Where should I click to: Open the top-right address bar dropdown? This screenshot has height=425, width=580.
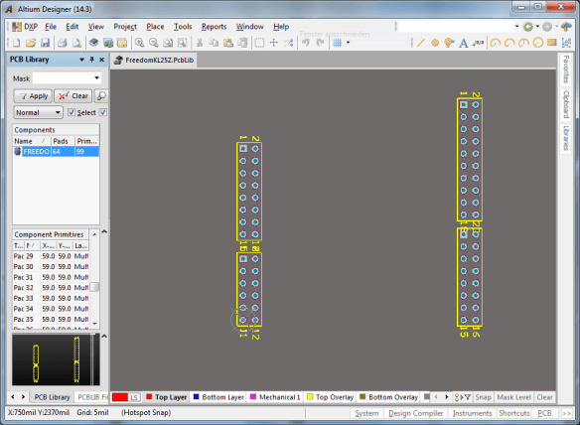point(517,27)
